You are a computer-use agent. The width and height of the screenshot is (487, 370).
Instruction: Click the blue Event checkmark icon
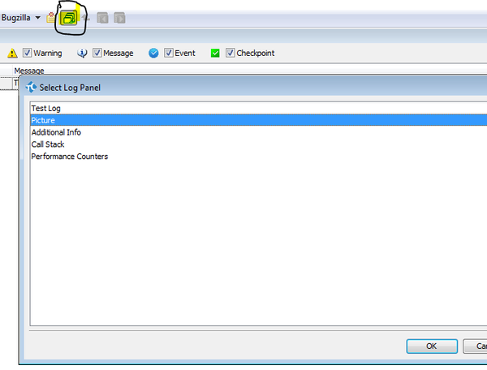pyautogui.click(x=153, y=53)
